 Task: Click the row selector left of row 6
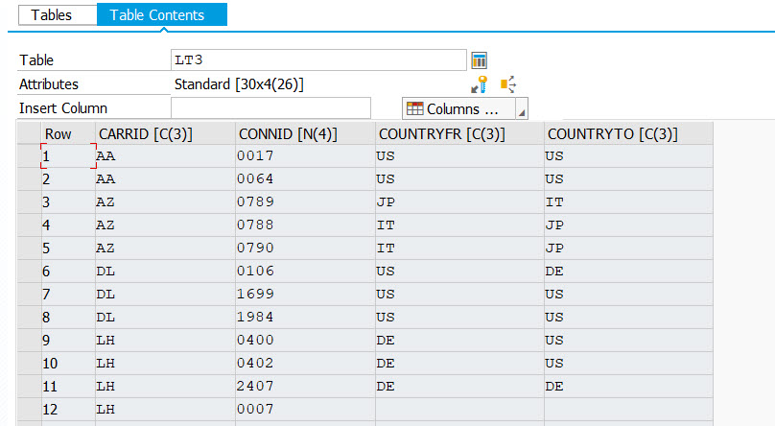(29, 271)
